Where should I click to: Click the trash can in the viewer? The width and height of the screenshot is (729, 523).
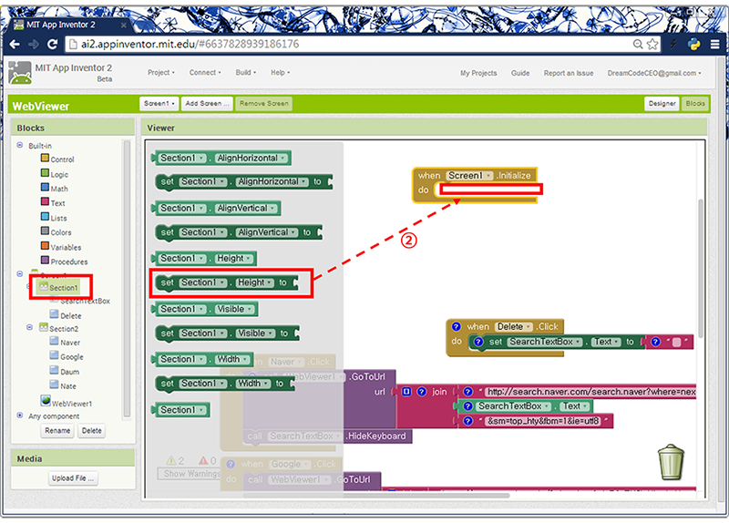point(671,462)
